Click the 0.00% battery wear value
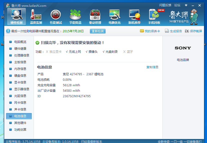Image resolution: width=207 pixels, height=143 pixels. [67, 80]
